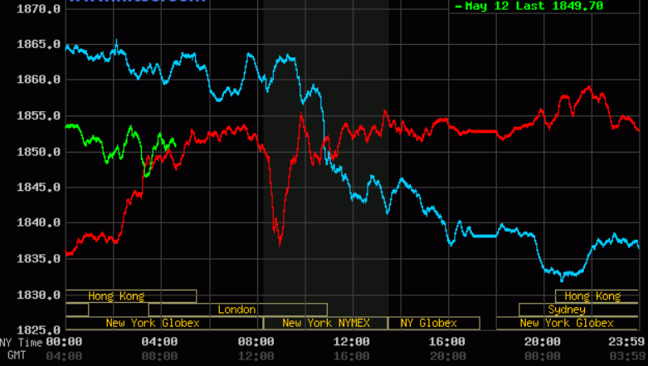Click the 1825.0 price axis label
The height and width of the screenshot is (366, 648).
(x=39, y=331)
